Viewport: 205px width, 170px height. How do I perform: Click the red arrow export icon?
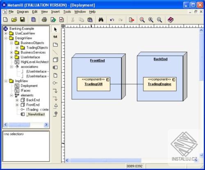coord(132,20)
